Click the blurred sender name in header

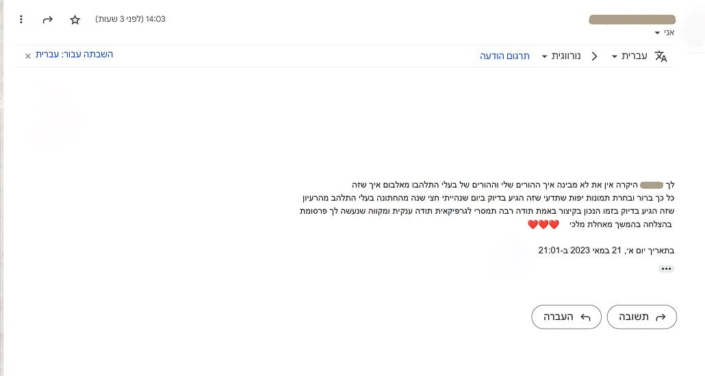(x=631, y=19)
